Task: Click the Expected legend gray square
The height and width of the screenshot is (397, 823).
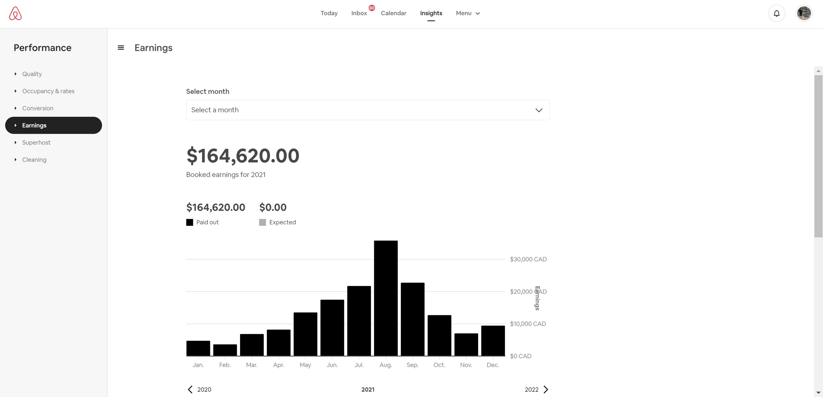Action: tap(262, 222)
